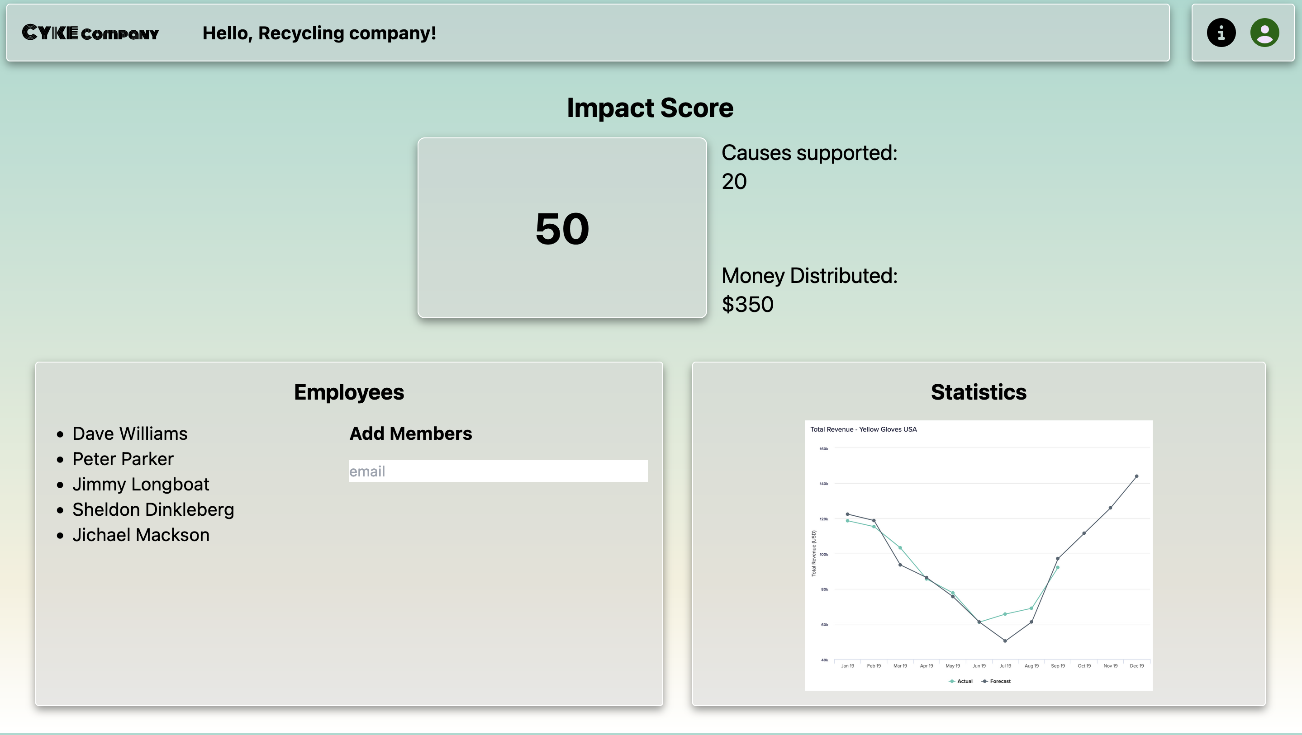The width and height of the screenshot is (1302, 735).
Task: Click Sheldon Dinkleberg in employee list
Action: pos(153,510)
